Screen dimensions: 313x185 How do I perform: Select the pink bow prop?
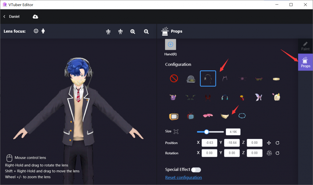click(208, 115)
